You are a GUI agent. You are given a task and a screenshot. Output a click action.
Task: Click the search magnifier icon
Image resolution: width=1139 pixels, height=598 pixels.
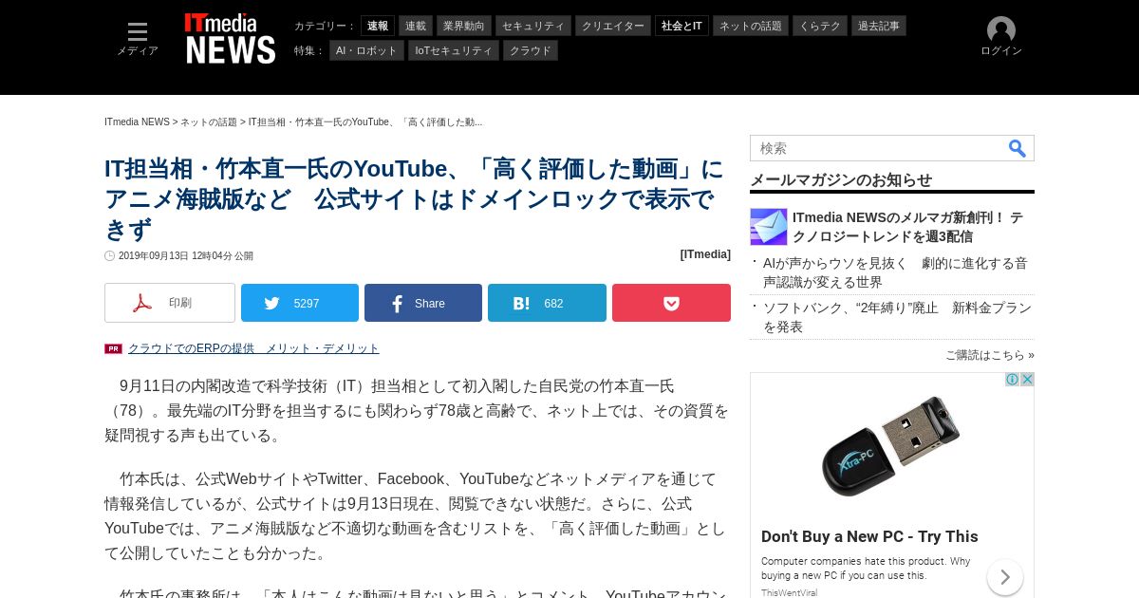(1017, 148)
